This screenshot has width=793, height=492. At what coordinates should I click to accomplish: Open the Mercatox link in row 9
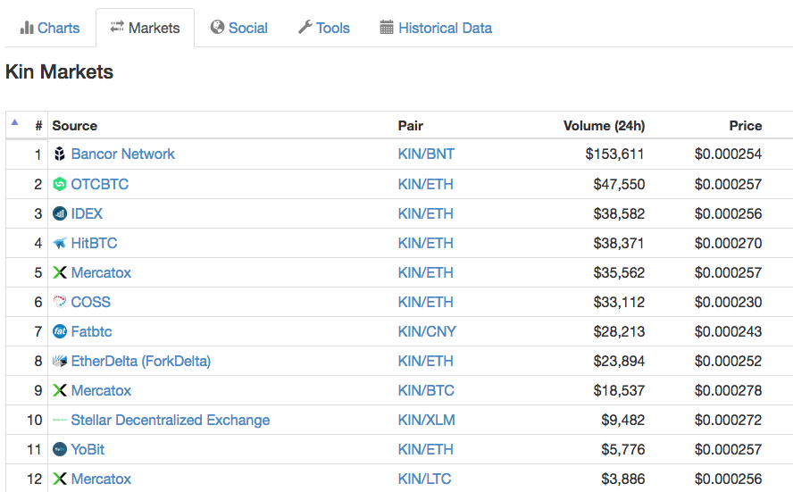pyautogui.click(x=101, y=390)
